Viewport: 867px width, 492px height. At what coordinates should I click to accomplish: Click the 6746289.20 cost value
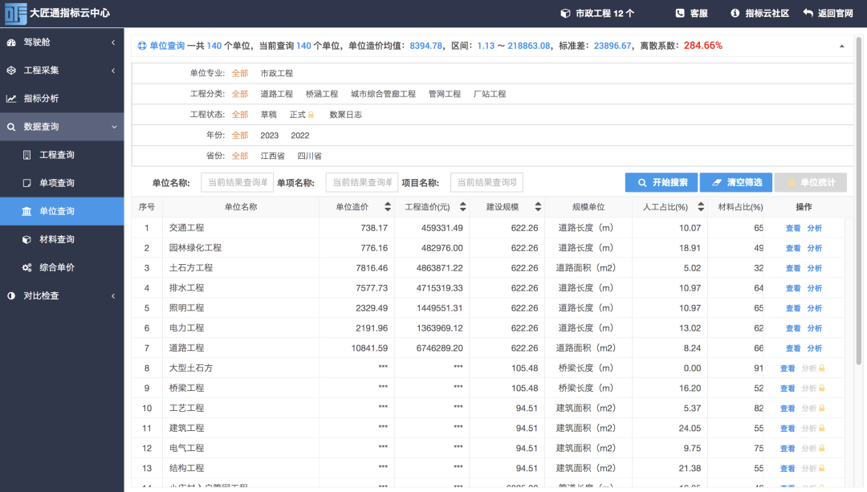click(440, 348)
